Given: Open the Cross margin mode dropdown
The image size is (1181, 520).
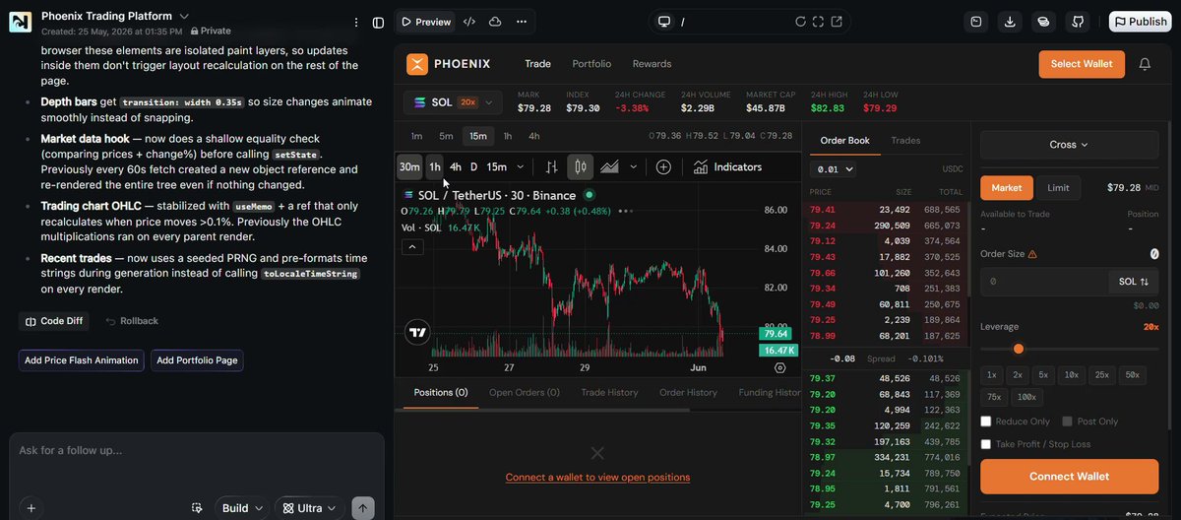Looking at the screenshot, I should [x=1070, y=145].
